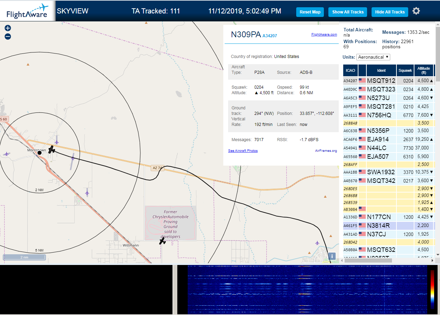The width and height of the screenshot is (440, 315).
Task: Select the EJA507 aircraft row
Action: [388, 156]
